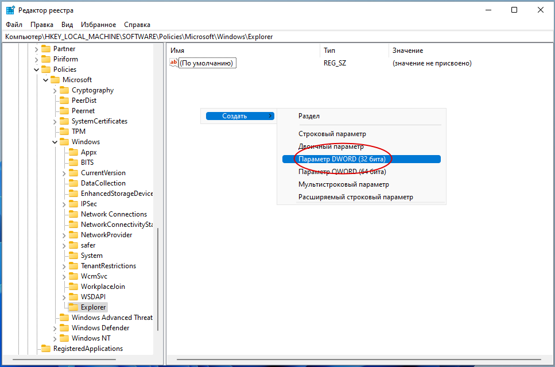Expand the Windows NT key
The width and height of the screenshot is (555, 367).
tap(55, 338)
